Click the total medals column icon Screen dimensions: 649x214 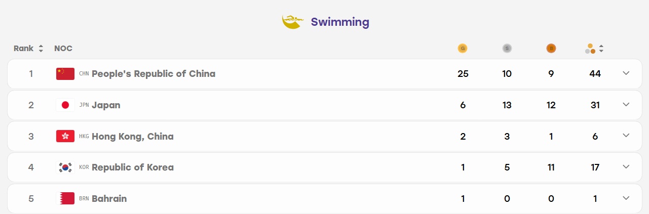click(x=590, y=49)
